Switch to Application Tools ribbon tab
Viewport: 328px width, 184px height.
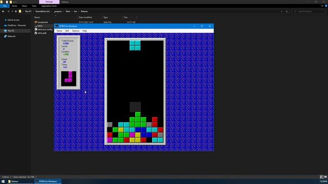[49, 6]
